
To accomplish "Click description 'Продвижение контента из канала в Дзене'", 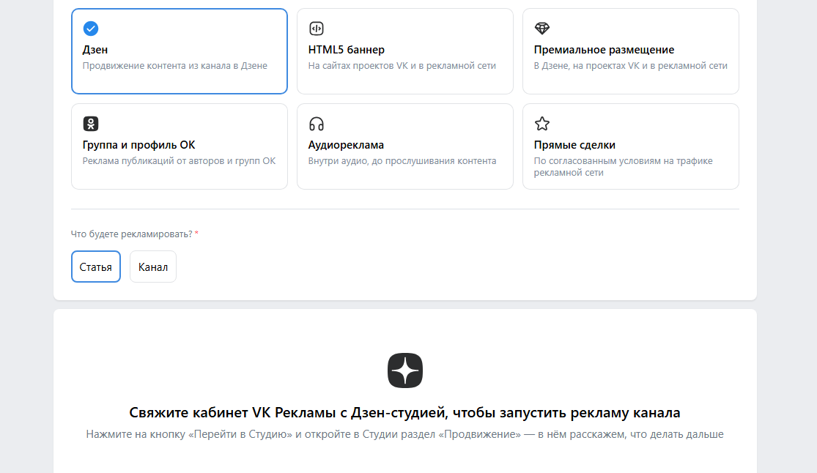I will tap(174, 66).
